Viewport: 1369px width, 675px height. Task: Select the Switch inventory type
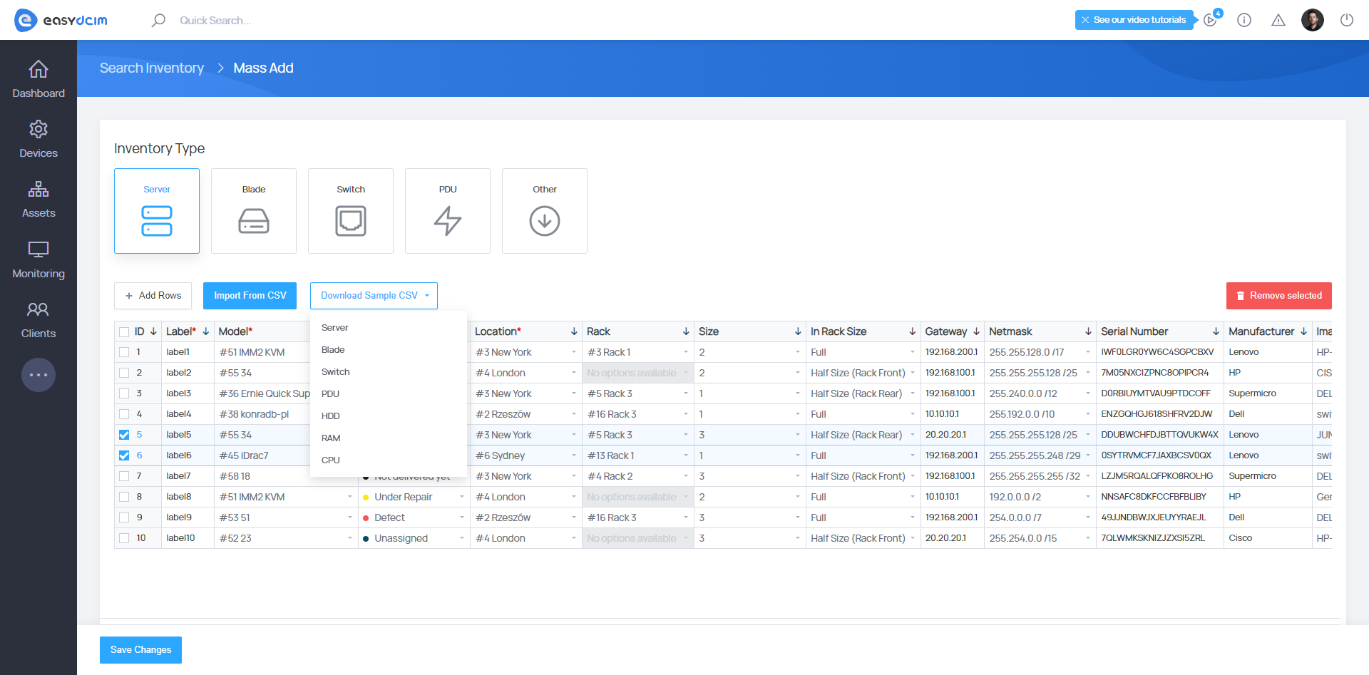(351, 211)
